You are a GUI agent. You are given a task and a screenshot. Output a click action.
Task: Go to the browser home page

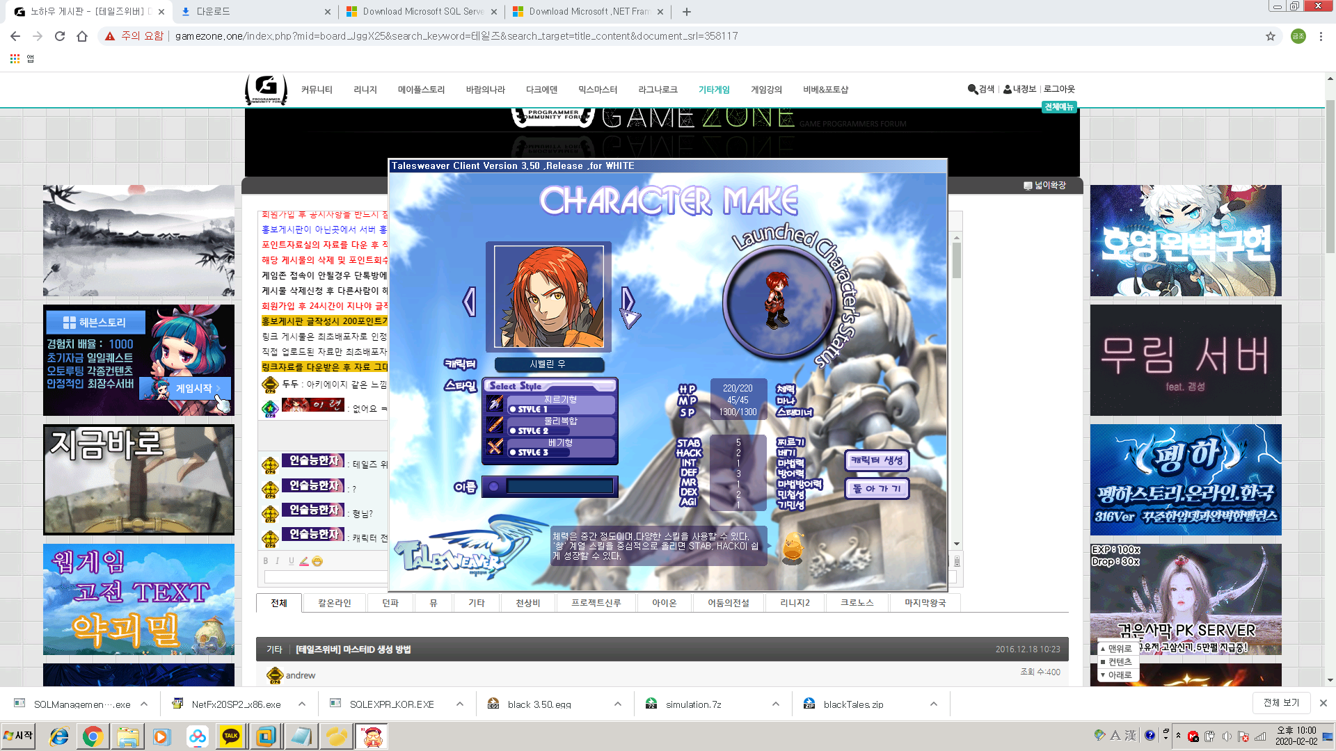coord(82,36)
